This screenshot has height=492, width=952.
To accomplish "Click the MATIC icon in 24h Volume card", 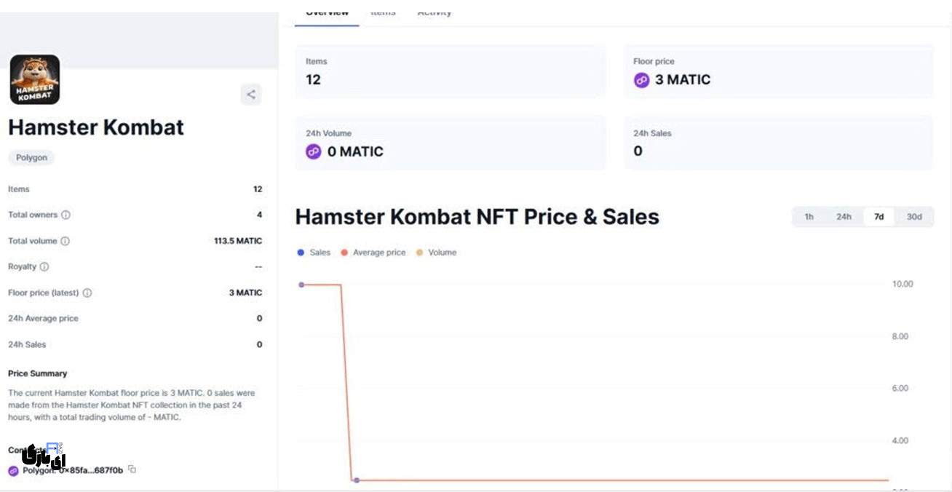I will pos(314,152).
